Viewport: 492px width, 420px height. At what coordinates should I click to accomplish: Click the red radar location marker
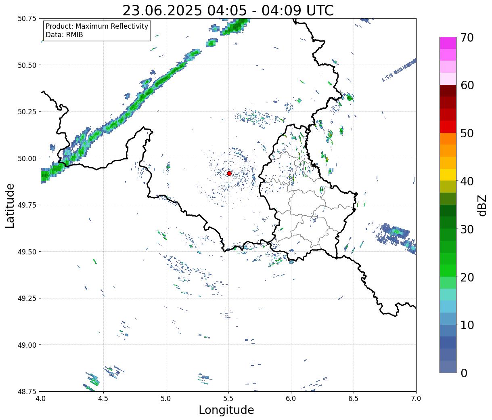point(229,173)
